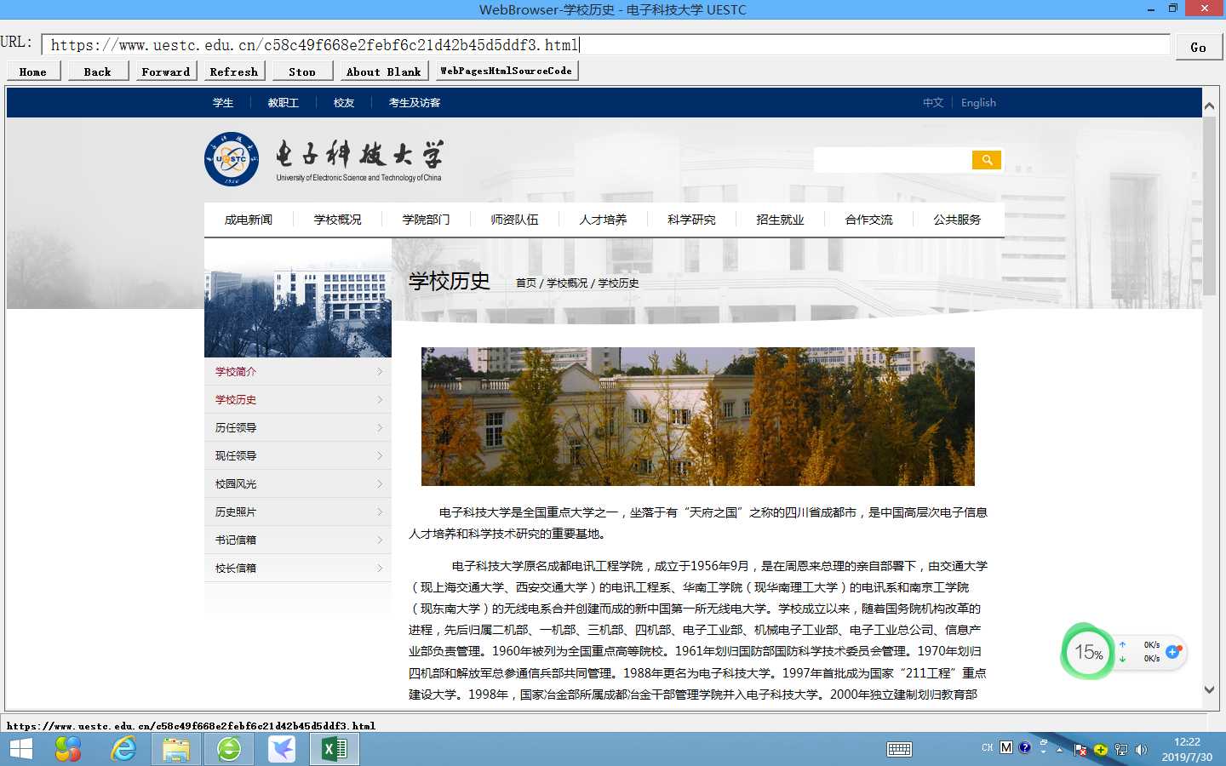Open 合作交流 navigation menu
The width and height of the screenshot is (1226, 766).
pos(868,220)
